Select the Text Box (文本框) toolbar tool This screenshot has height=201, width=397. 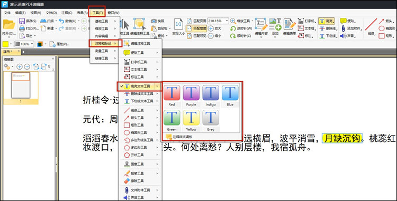tap(306, 28)
